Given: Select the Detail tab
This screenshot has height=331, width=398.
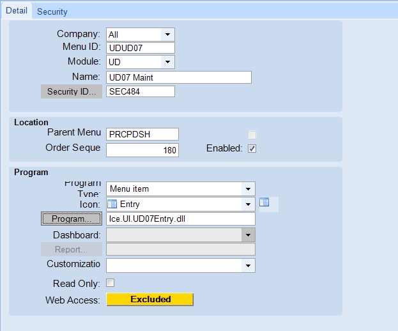Looking at the screenshot, I should tap(17, 11).
